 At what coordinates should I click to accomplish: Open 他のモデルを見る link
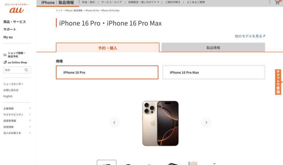(250, 36)
